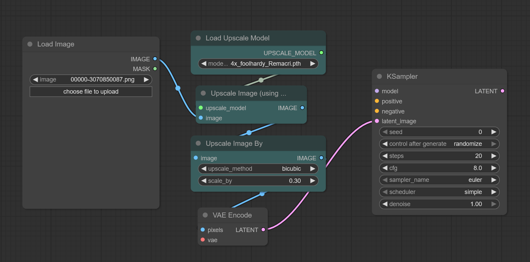This screenshot has height=262, width=530.
Task: Click the Load Image IMAGE output socket
Action: [x=155, y=59]
